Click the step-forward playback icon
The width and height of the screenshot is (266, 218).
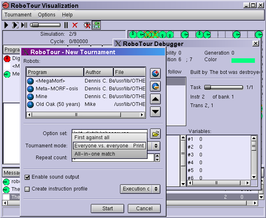coord(24,25)
